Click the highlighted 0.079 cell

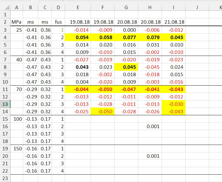(x=150, y=37)
